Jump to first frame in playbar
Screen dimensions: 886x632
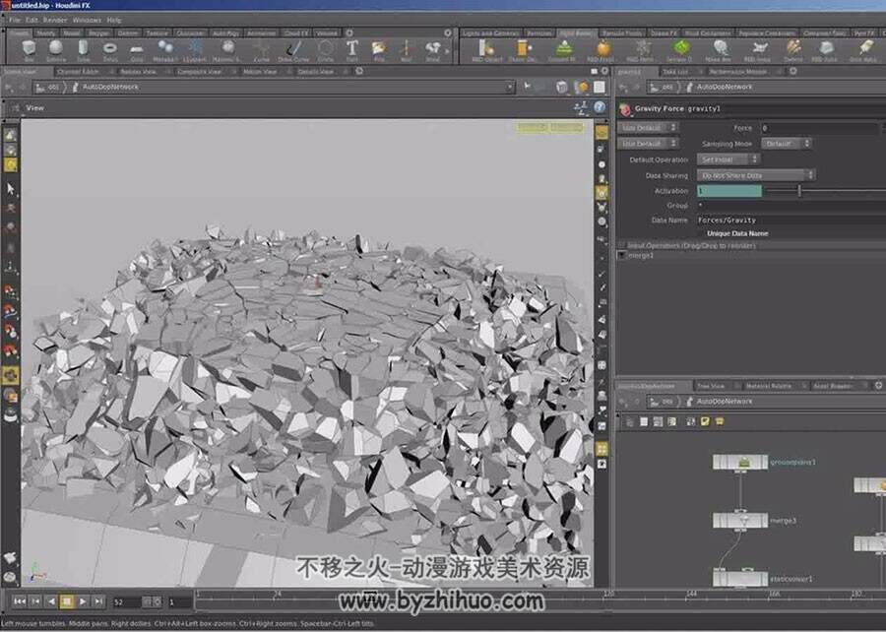point(20,601)
